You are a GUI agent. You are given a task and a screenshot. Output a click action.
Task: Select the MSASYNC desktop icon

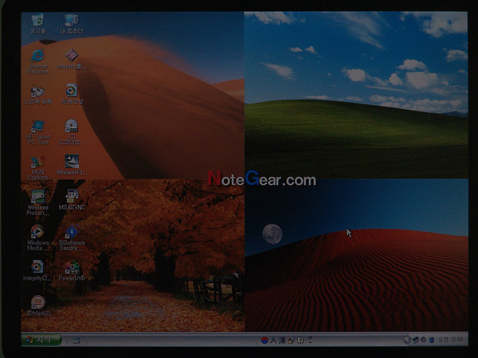click(x=72, y=200)
